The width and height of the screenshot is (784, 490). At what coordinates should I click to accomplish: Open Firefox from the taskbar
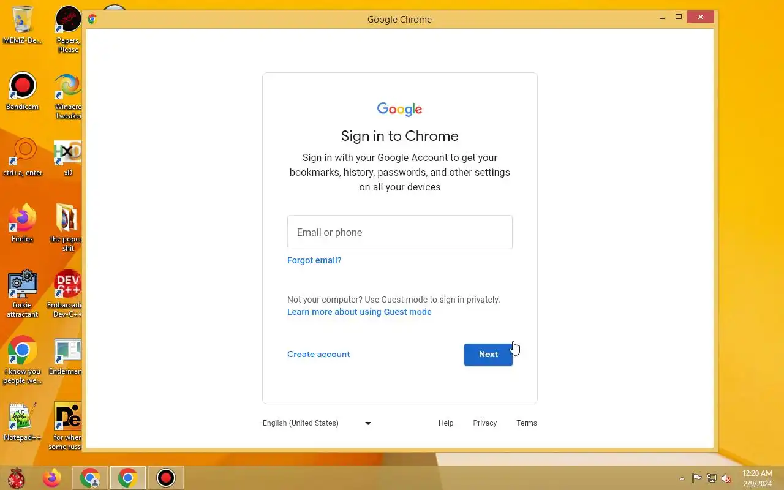pos(52,478)
